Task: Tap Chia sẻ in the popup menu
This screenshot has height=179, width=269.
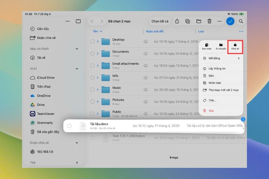Action: [x=235, y=47]
